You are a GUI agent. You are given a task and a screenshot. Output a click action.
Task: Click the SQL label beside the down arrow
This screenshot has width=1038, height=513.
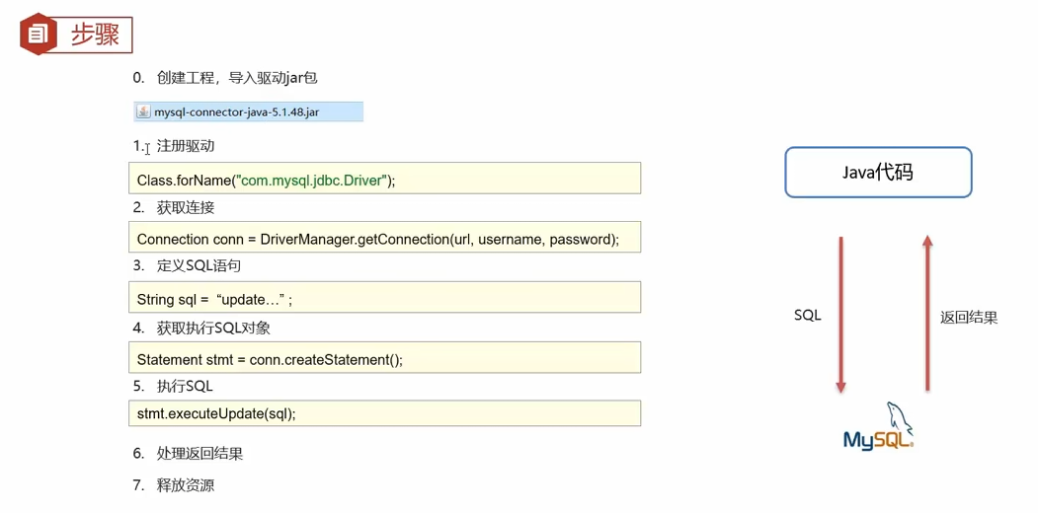click(808, 316)
